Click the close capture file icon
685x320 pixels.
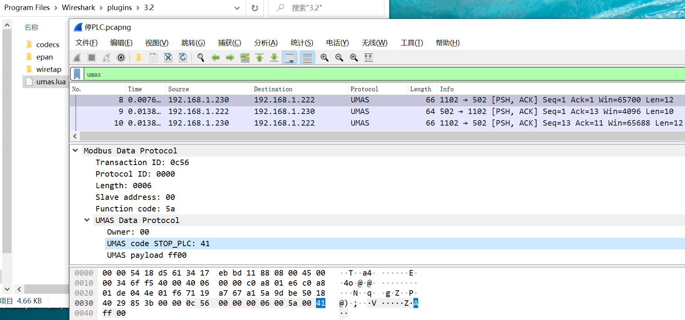[x=168, y=58]
